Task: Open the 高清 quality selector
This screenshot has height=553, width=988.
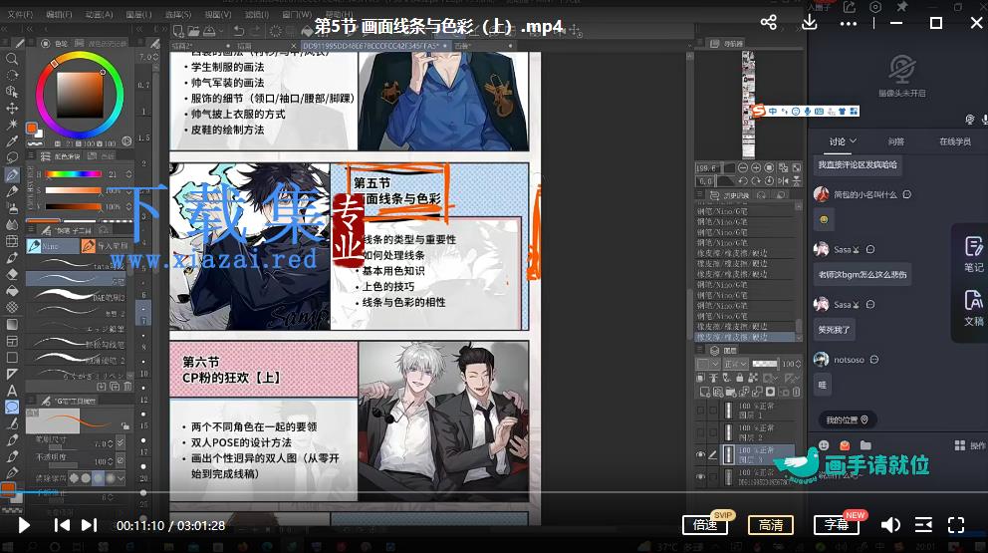Action: [771, 525]
